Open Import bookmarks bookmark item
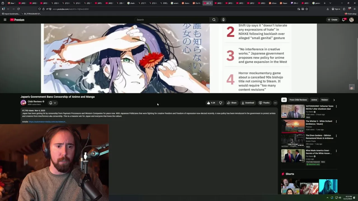The height and width of the screenshot is (201, 358). 11,14
